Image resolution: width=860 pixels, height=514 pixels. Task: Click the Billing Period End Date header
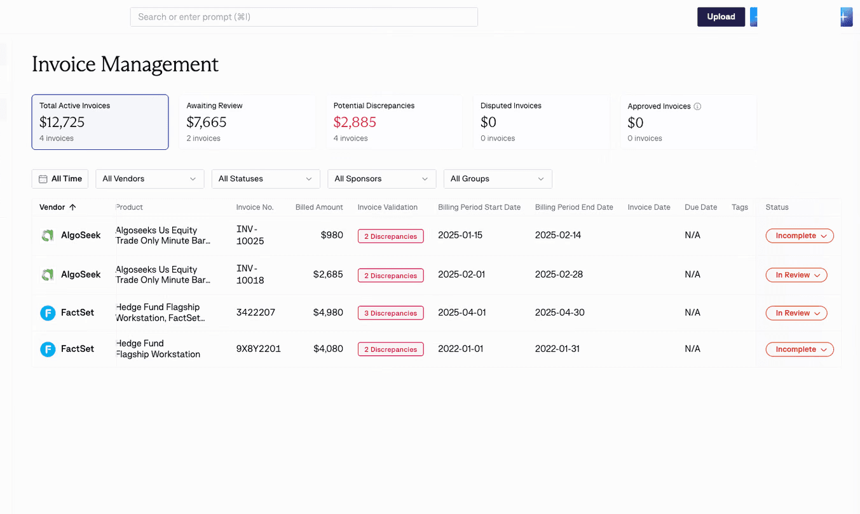coord(574,207)
